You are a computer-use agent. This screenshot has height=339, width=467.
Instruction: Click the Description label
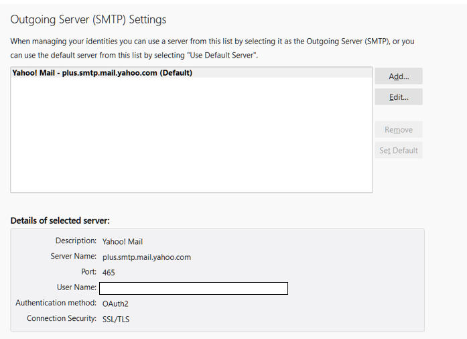tap(76, 241)
